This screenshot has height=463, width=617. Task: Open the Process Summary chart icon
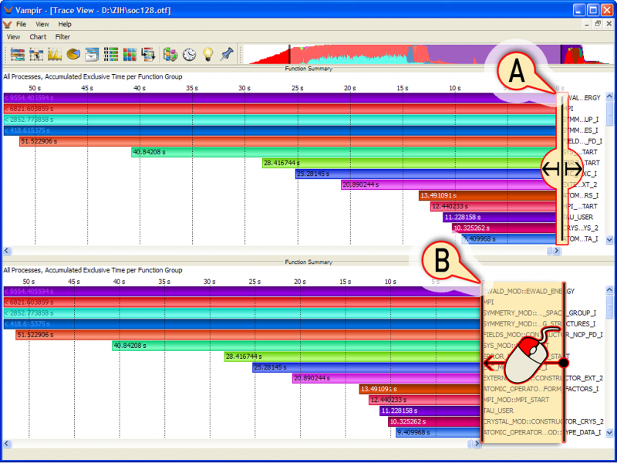[x=111, y=54]
